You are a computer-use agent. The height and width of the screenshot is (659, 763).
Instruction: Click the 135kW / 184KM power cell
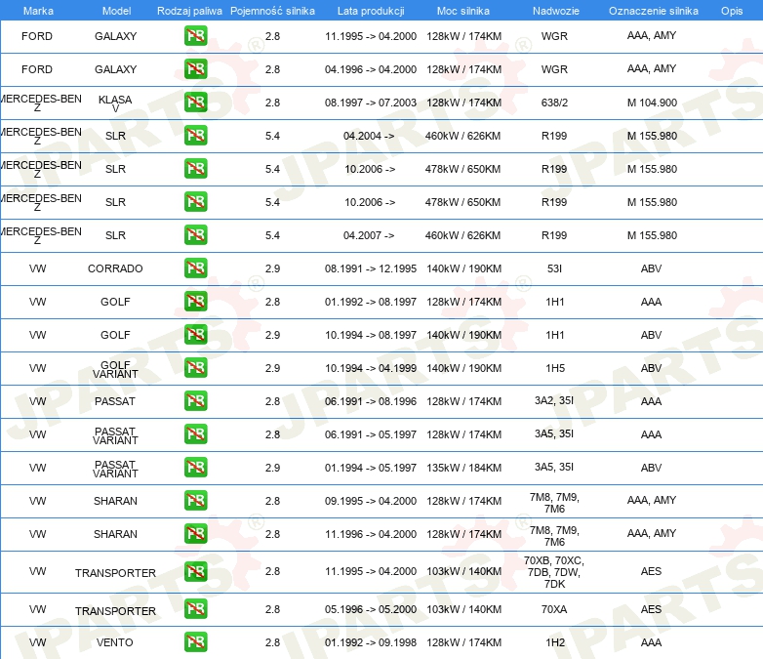(463, 468)
